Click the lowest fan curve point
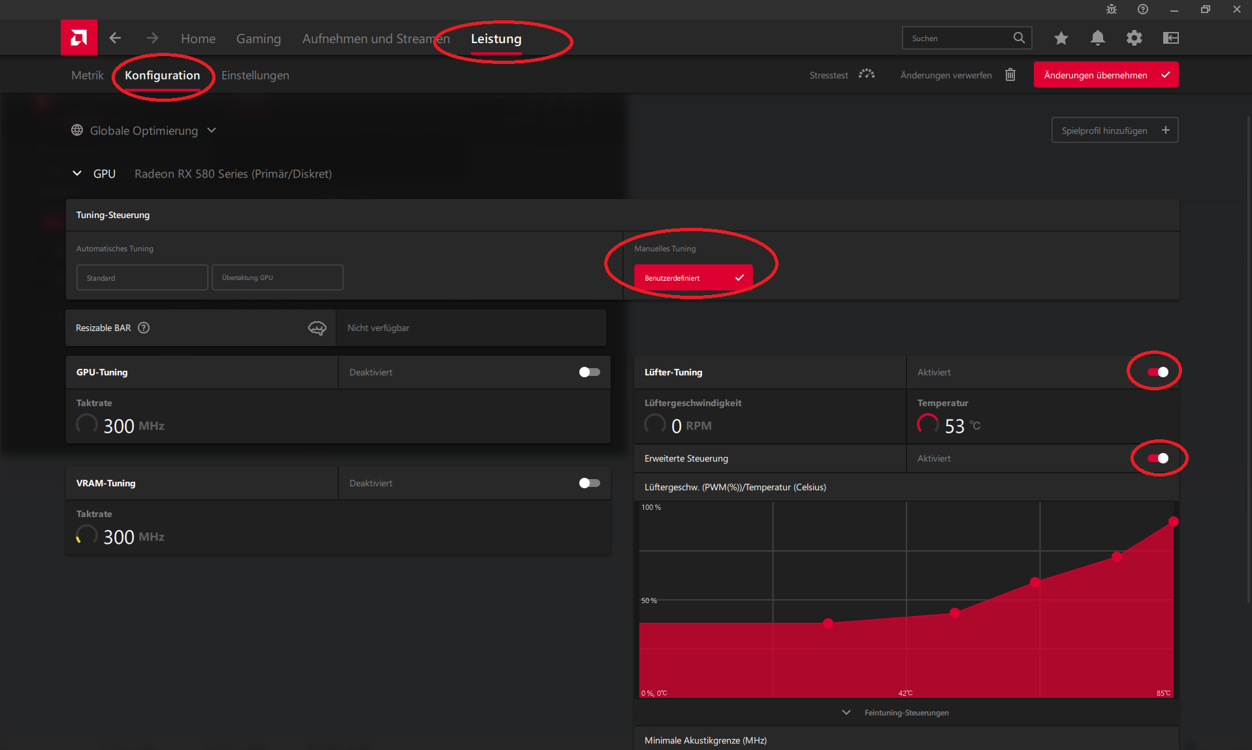The width and height of the screenshot is (1252, 750). [828, 623]
